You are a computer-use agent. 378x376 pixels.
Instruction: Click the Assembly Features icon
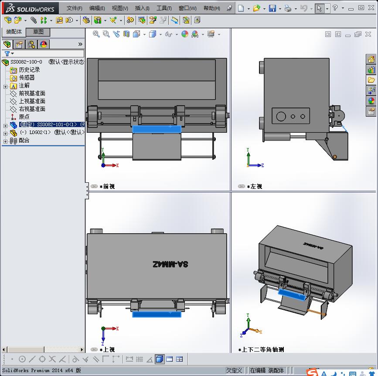(x=98, y=20)
